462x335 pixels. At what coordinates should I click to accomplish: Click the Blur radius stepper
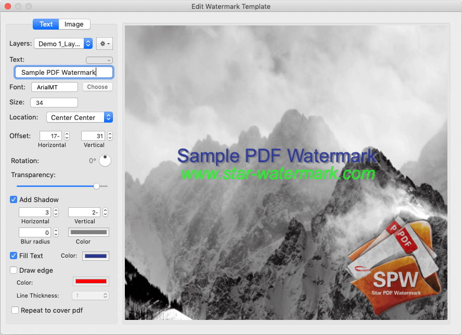pyautogui.click(x=56, y=232)
